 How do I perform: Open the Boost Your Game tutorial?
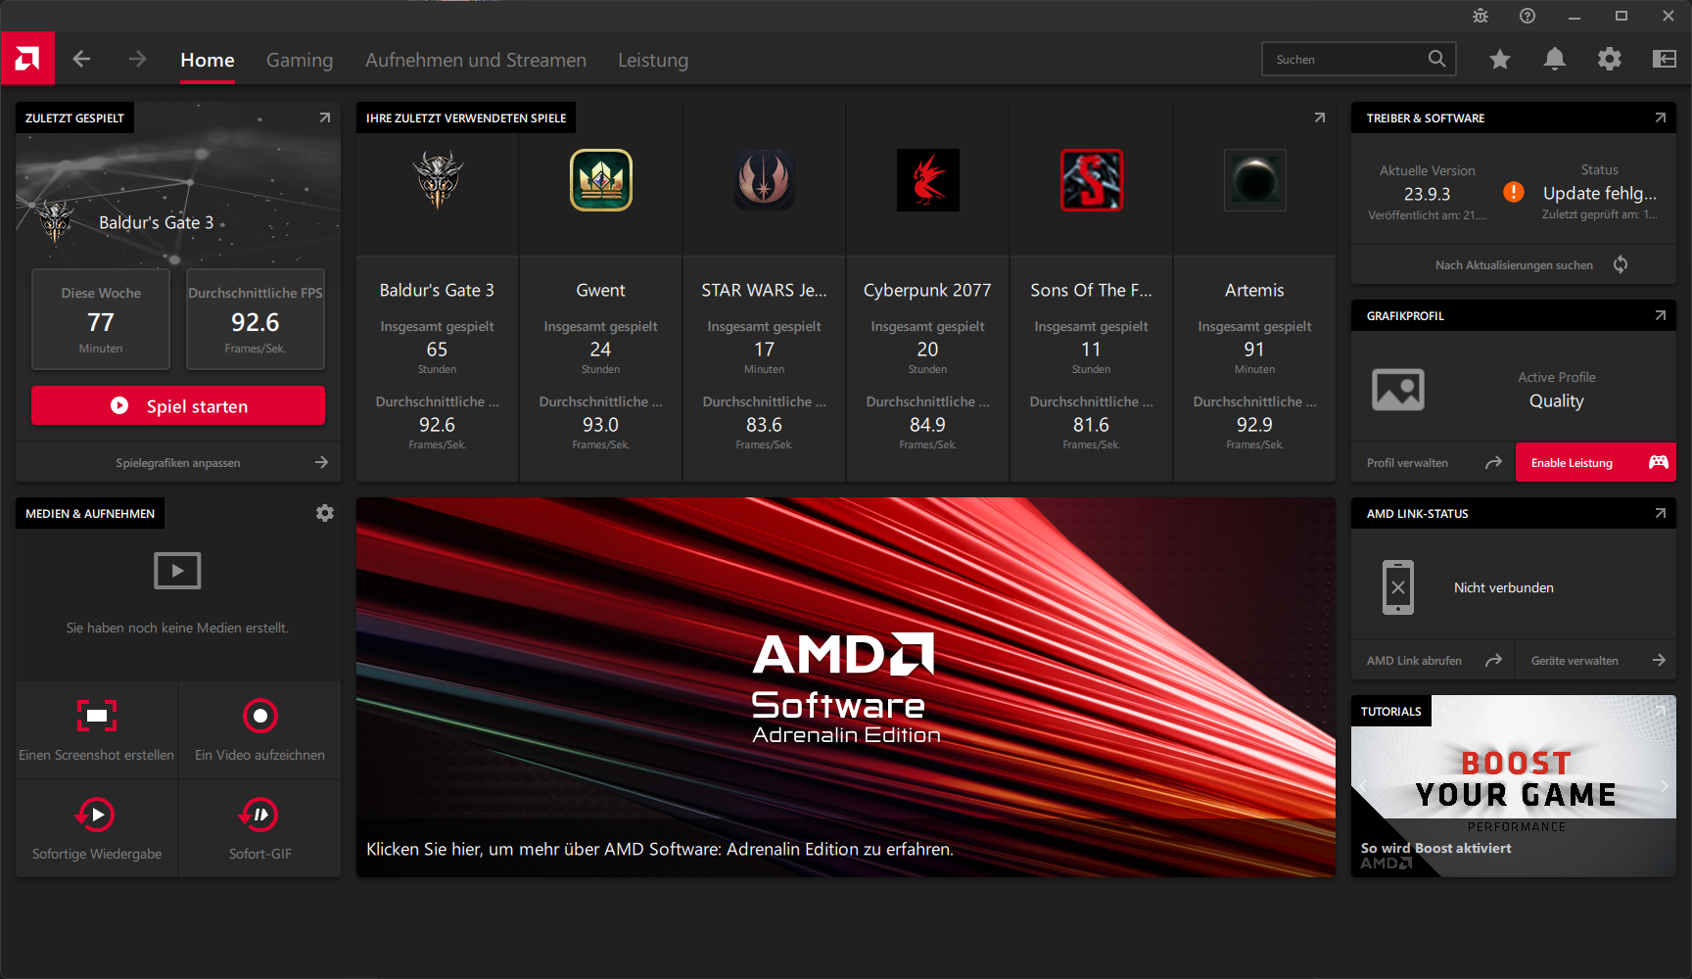pyautogui.click(x=1514, y=786)
